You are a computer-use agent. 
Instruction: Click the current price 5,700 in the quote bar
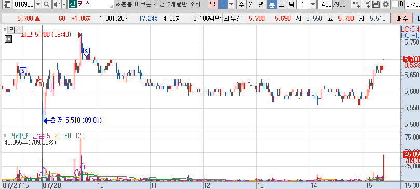coord(25,19)
